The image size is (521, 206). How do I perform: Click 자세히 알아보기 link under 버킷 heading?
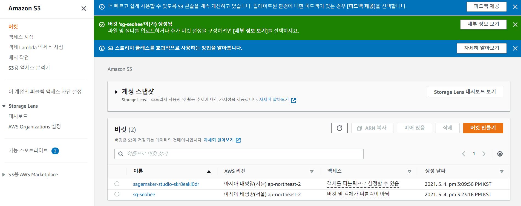(x=219, y=140)
